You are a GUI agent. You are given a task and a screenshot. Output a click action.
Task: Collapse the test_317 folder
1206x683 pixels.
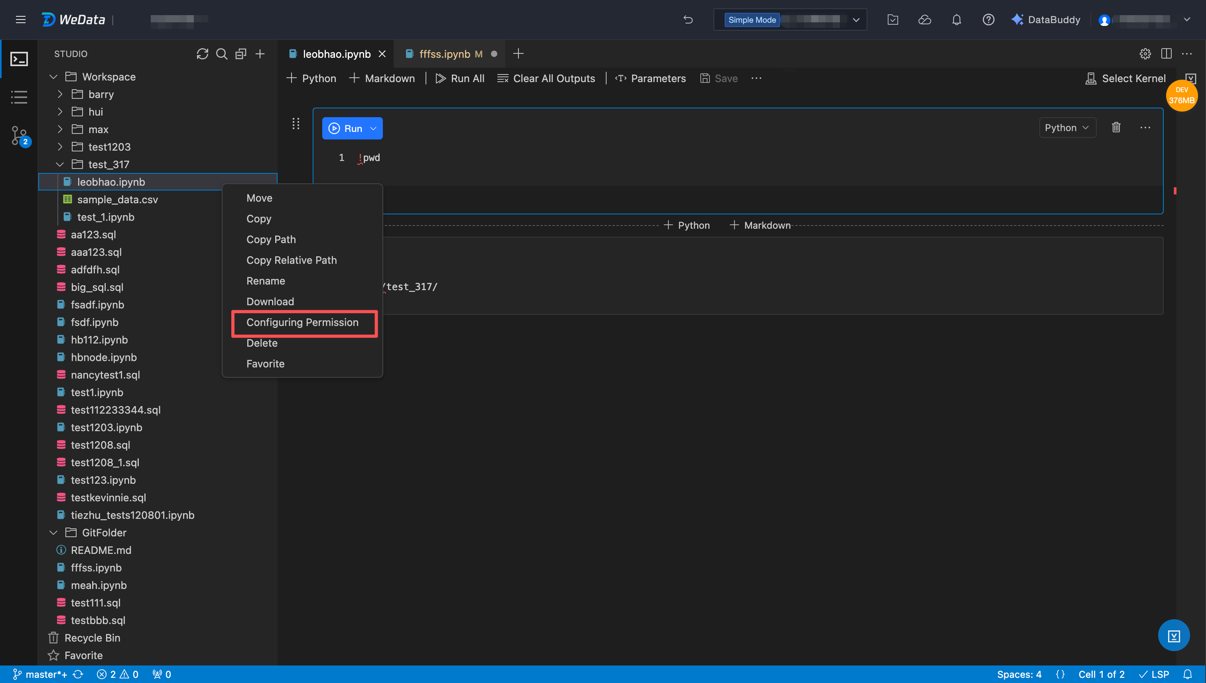(59, 164)
